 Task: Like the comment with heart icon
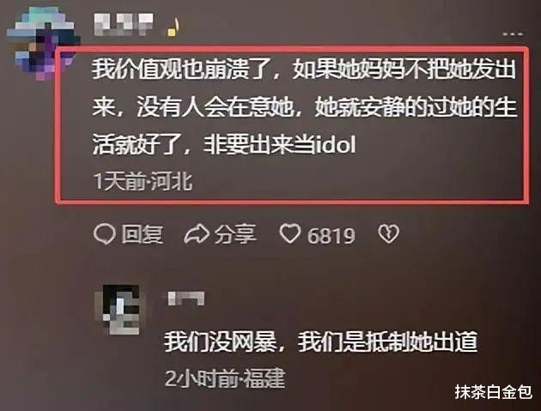point(290,233)
